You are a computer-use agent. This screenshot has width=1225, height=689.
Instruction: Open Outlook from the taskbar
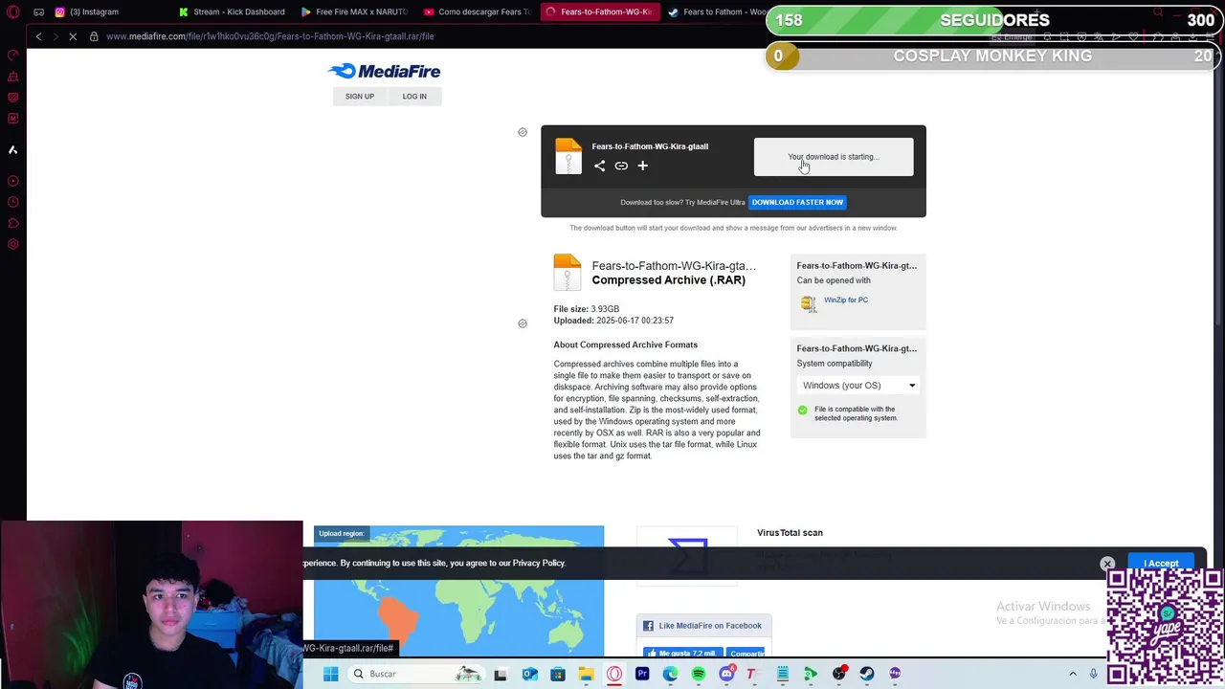click(x=529, y=675)
